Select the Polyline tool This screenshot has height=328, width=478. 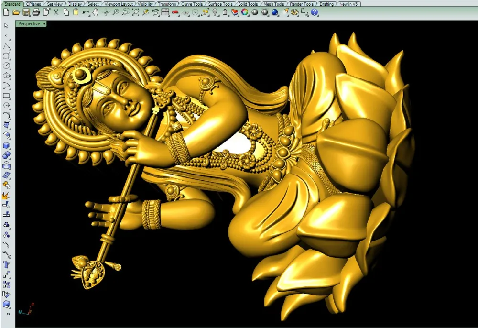tap(6, 46)
